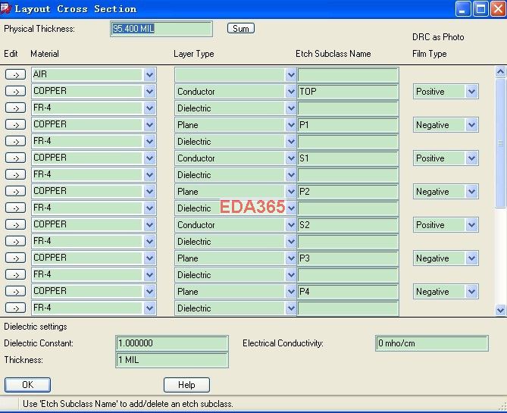The width and height of the screenshot is (507, 413).
Task: Click the edit arrow button for the P2 row
Action: (15, 192)
